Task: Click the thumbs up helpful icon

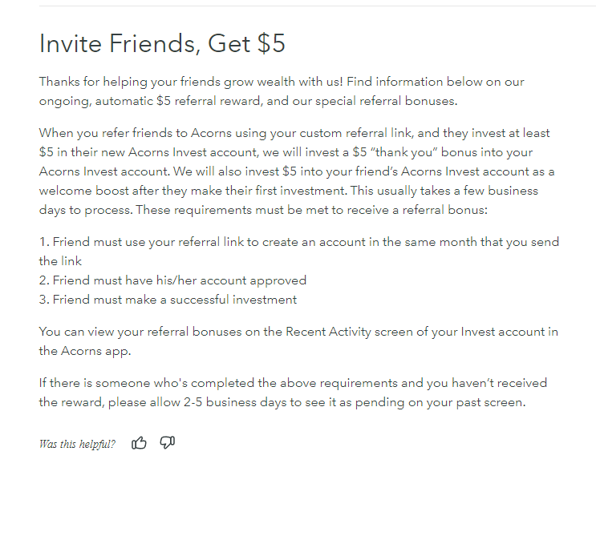Action: coord(140,443)
